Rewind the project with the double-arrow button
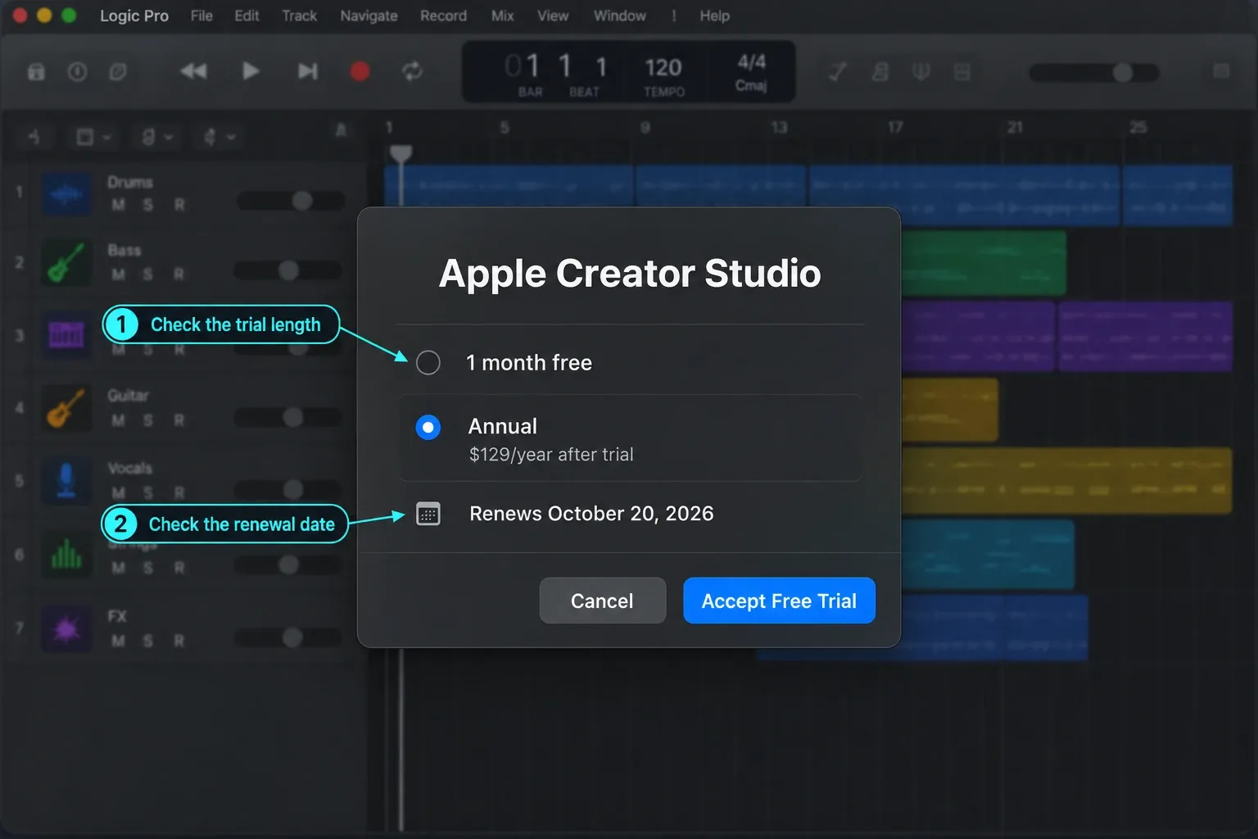This screenshot has height=839, width=1258. pyautogui.click(x=193, y=71)
